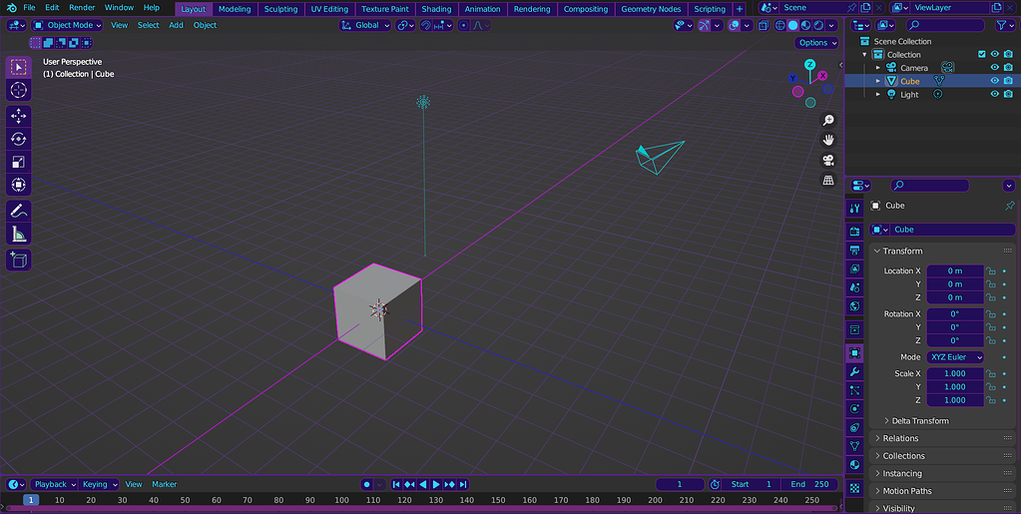Collapse the Transform panel
This screenshot has height=514, width=1021.
[x=943, y=251]
